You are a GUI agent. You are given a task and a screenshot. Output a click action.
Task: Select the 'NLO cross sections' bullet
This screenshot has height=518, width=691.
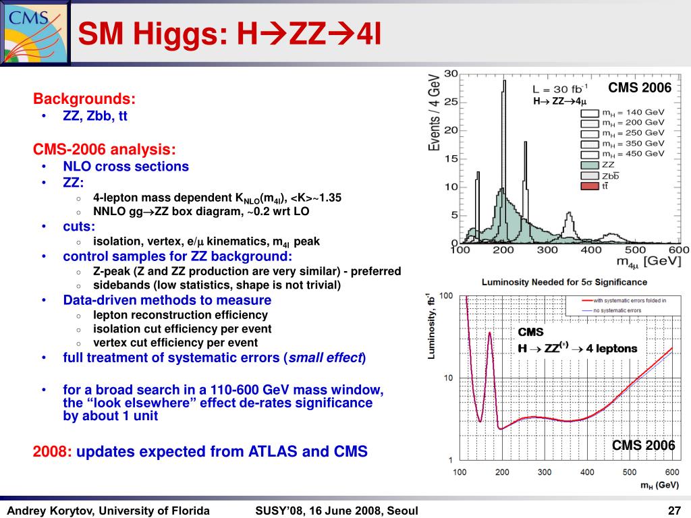tap(126, 167)
